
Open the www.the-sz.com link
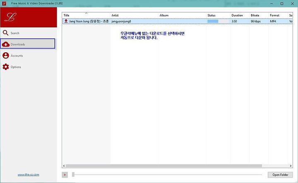click(x=29, y=174)
